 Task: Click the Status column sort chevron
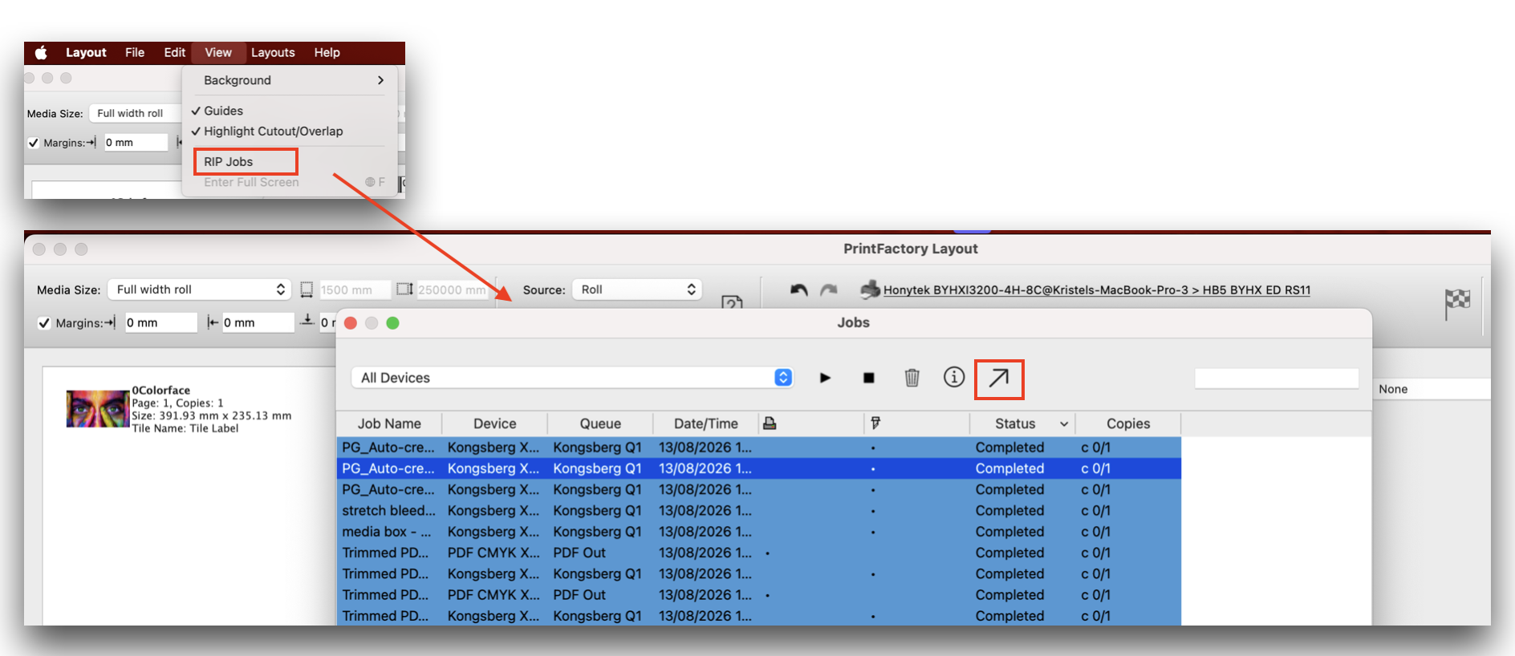(x=1064, y=424)
